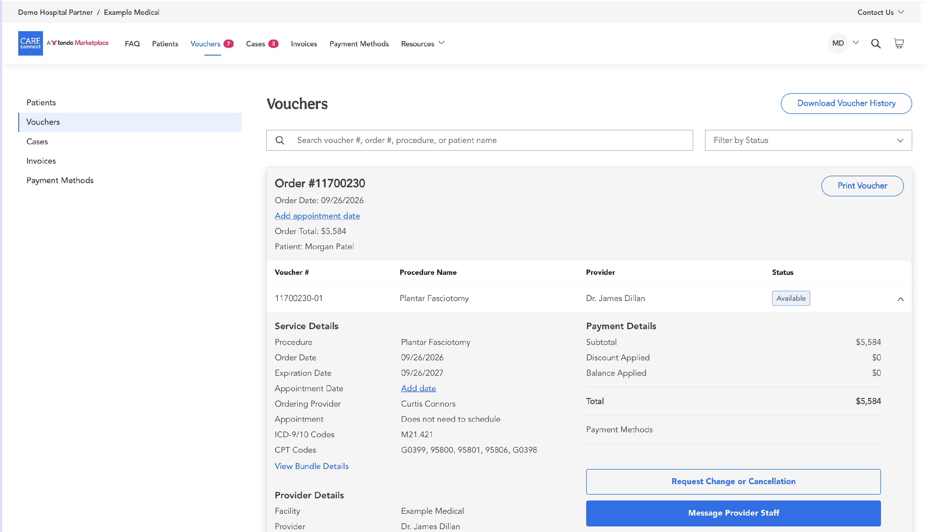Image resolution: width=927 pixels, height=532 pixels.
Task: Open the shopping cart icon
Action: [x=899, y=44]
